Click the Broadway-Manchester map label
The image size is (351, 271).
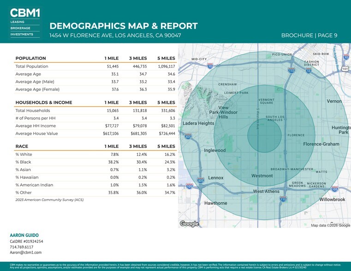[292, 169]
